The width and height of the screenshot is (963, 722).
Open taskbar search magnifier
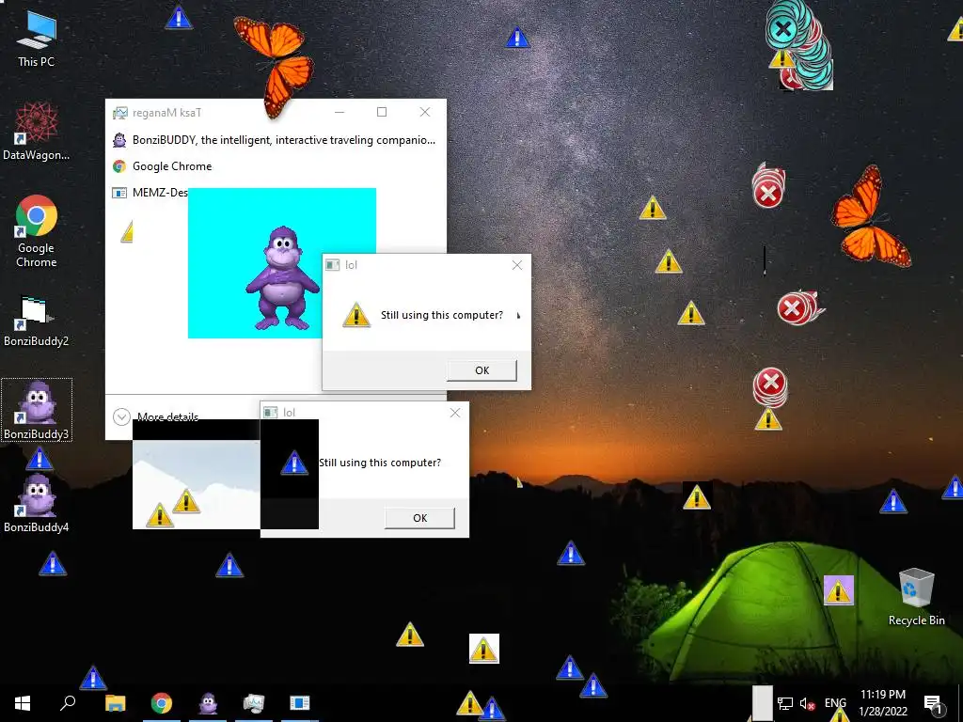[68, 703]
